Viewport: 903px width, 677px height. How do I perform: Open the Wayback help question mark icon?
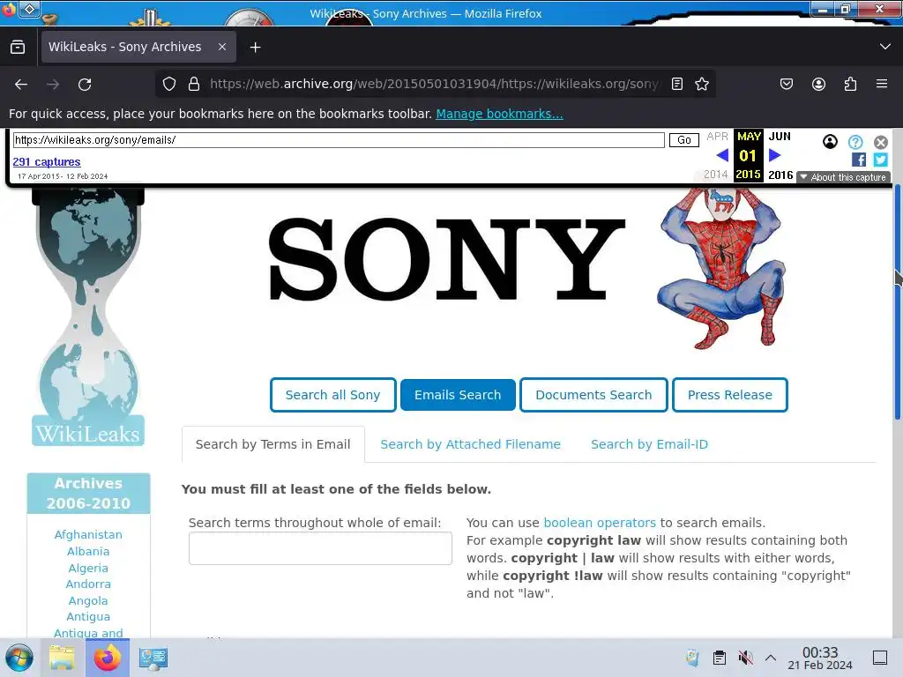click(855, 142)
